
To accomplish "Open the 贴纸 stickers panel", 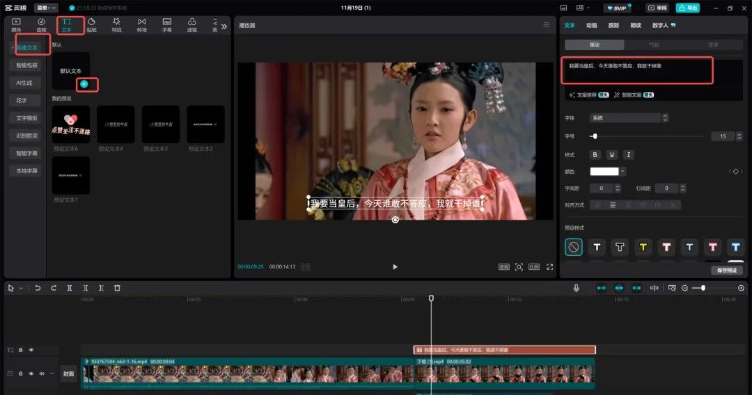I will coord(92,25).
